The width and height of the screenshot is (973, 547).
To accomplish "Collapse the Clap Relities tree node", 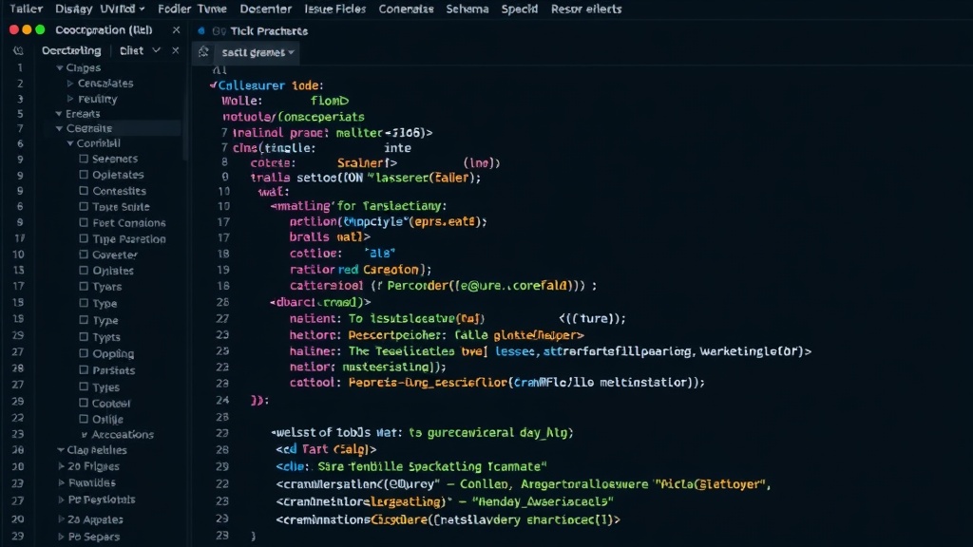I will (60, 449).
